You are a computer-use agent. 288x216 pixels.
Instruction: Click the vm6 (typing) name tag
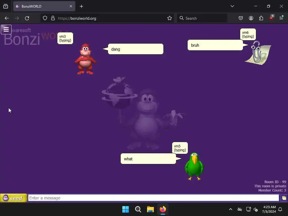coord(248,34)
